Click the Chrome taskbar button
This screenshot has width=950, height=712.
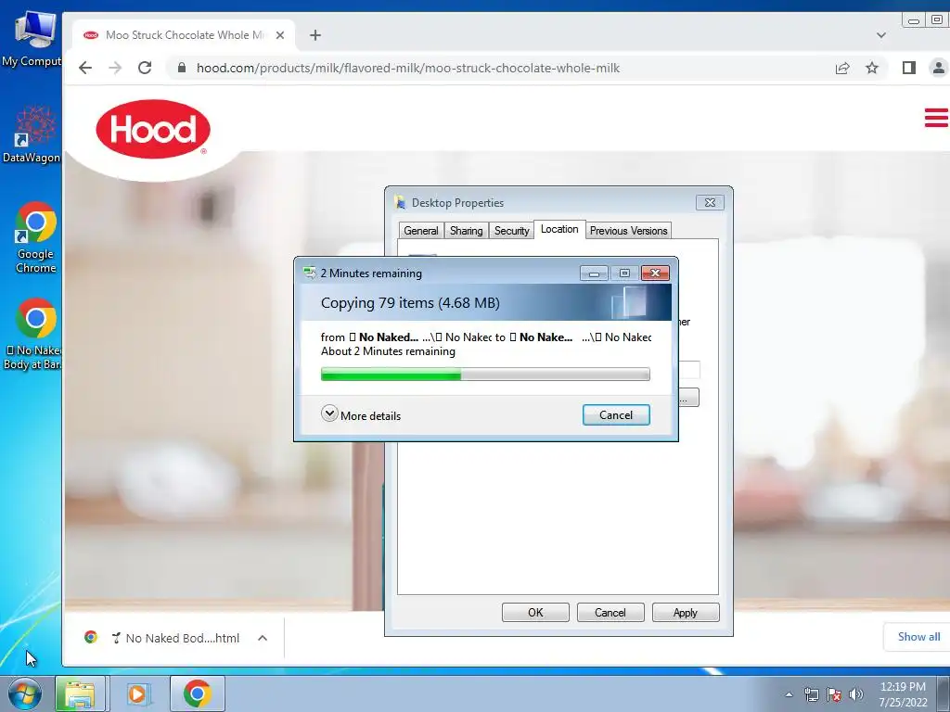(x=198, y=693)
